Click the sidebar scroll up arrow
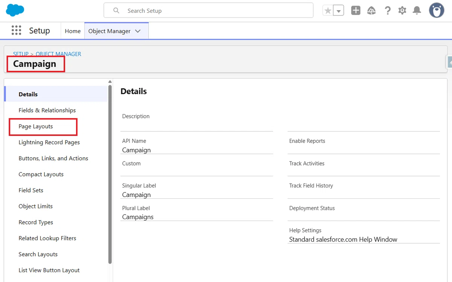The width and height of the screenshot is (452, 282). pyautogui.click(x=110, y=82)
